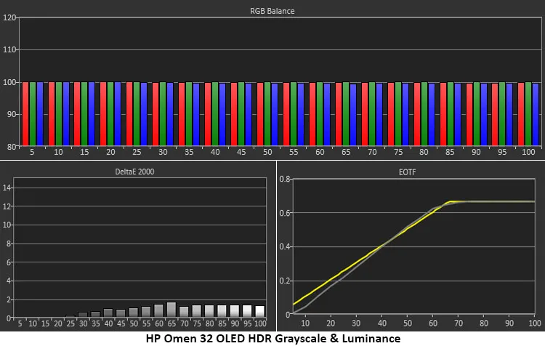Click y-axis label 0.8 in EOTF chart
Screen dimensions: 545x346
click(284, 180)
